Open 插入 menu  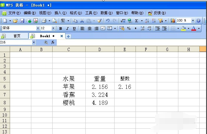(x=61, y=13)
